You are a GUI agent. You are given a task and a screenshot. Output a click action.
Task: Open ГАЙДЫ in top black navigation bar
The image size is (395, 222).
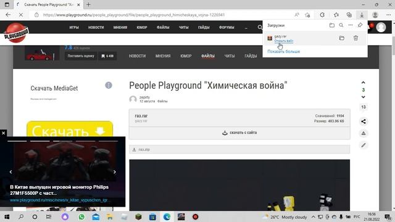click(x=204, y=27)
